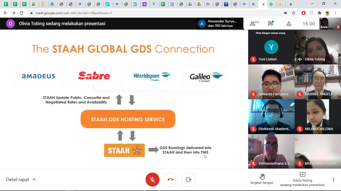Click the STAAH GDS presentation slide

point(124,99)
